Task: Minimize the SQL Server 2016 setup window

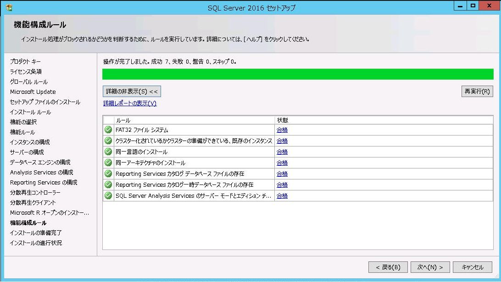Action: point(460,6)
